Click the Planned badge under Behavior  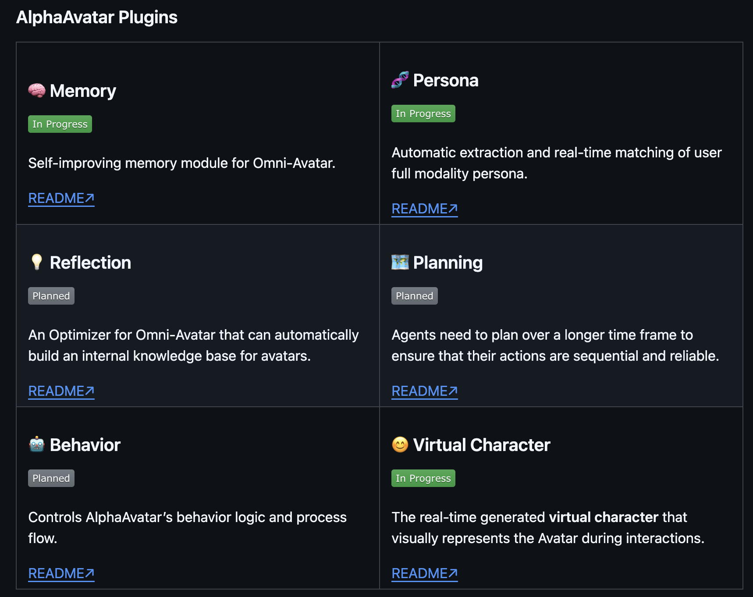51,478
